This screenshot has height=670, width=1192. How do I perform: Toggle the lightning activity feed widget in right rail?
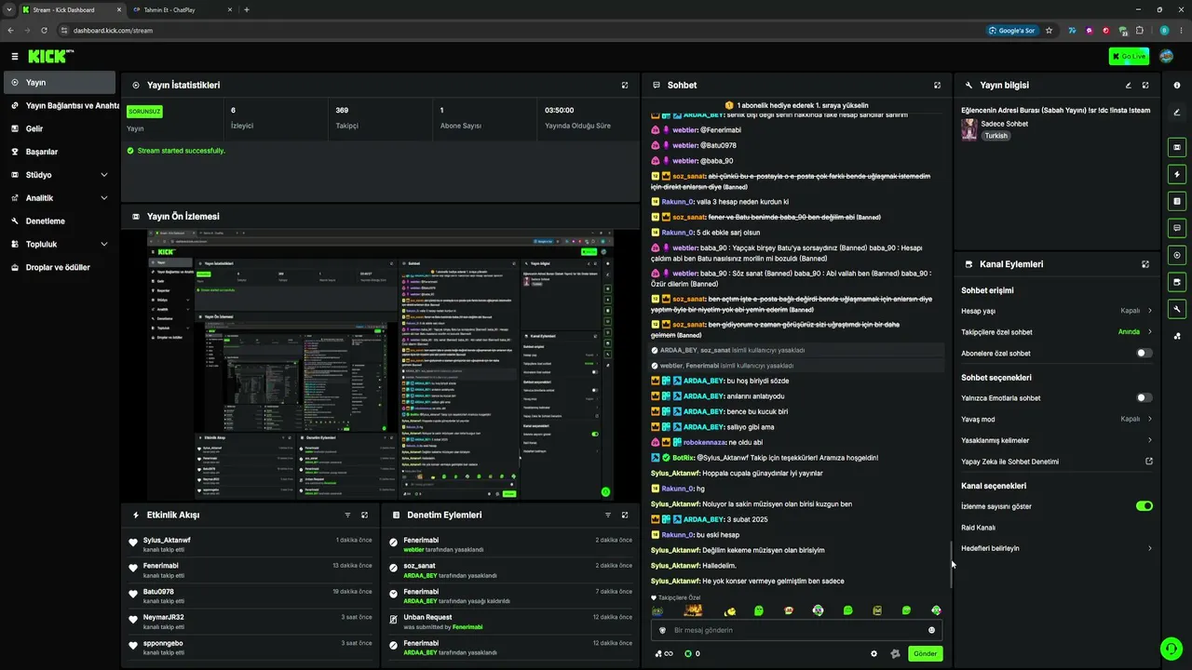[x=1177, y=174]
